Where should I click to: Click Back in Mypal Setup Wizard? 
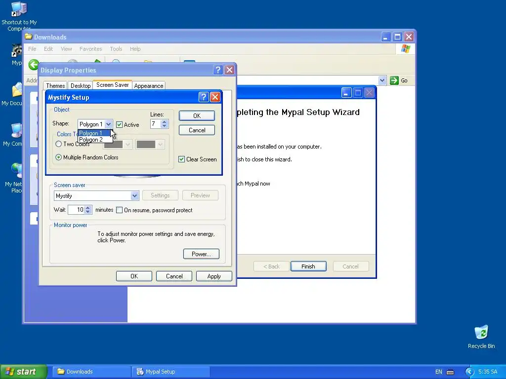point(271,266)
